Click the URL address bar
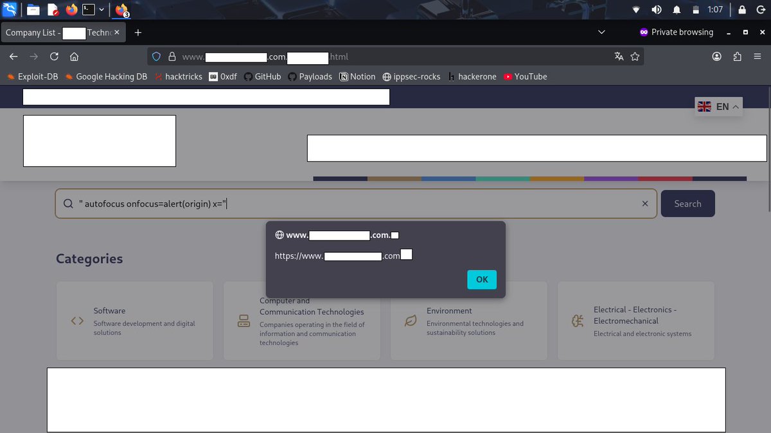 coord(395,56)
